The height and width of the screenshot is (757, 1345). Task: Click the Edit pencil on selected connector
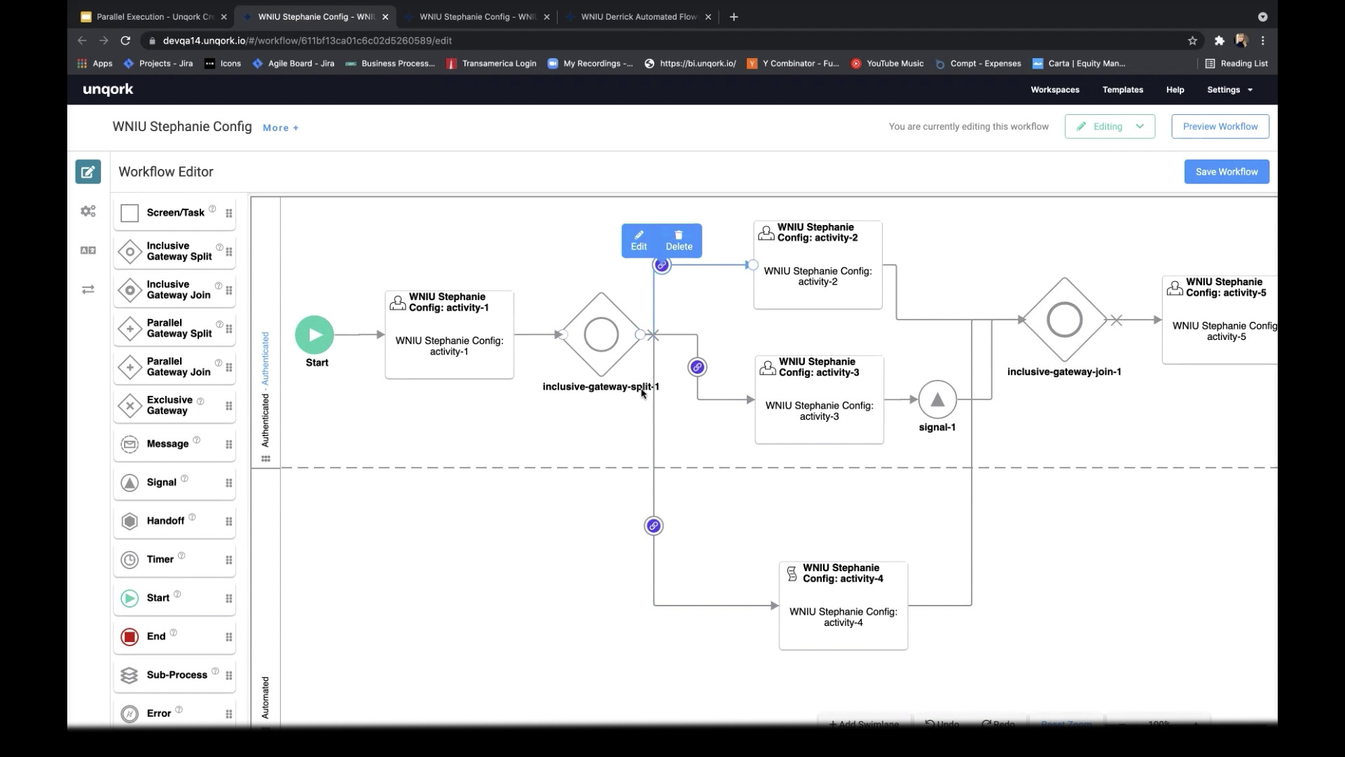639,240
